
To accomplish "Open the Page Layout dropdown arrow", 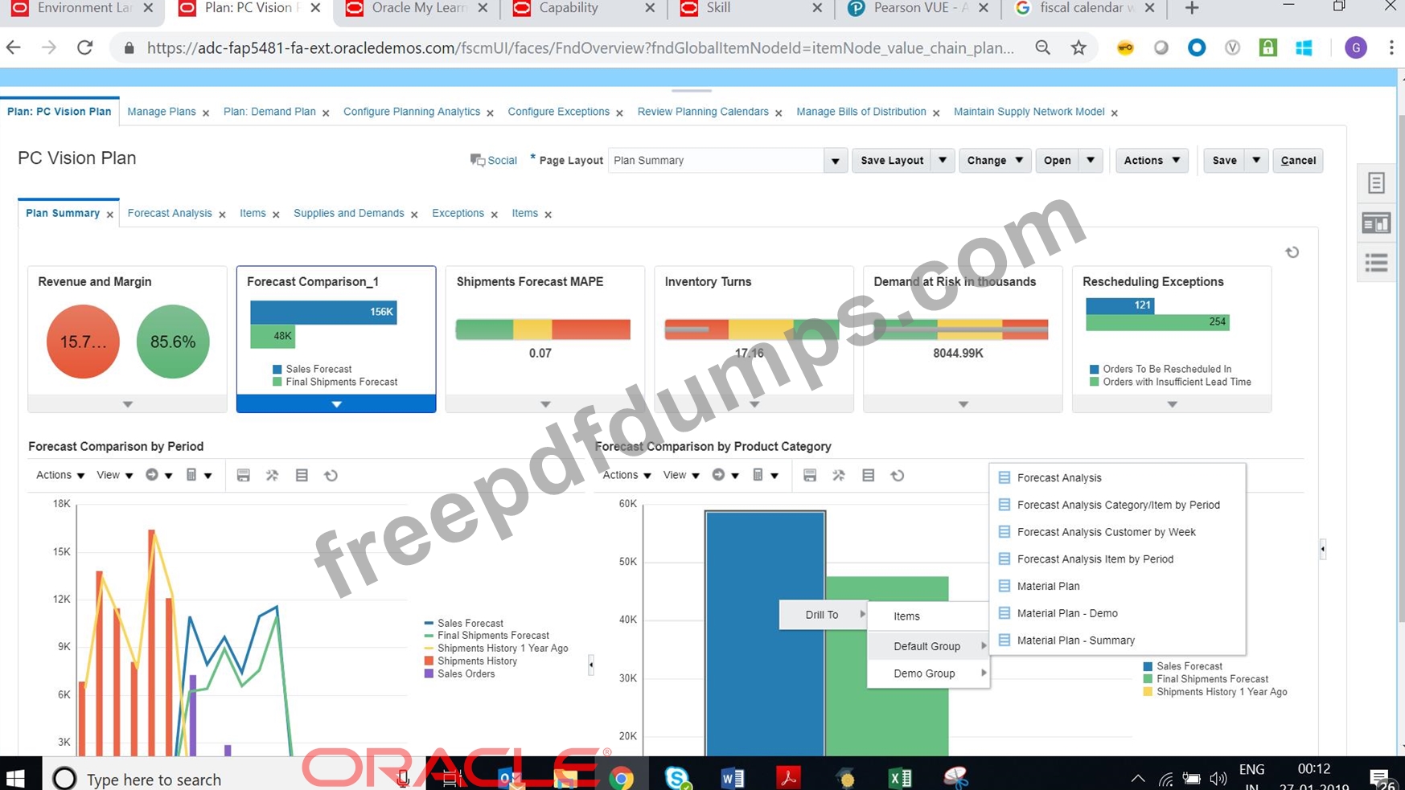I will [x=835, y=161].
